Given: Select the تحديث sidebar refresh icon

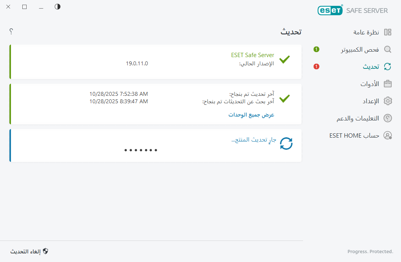Looking at the screenshot, I should 388,66.
